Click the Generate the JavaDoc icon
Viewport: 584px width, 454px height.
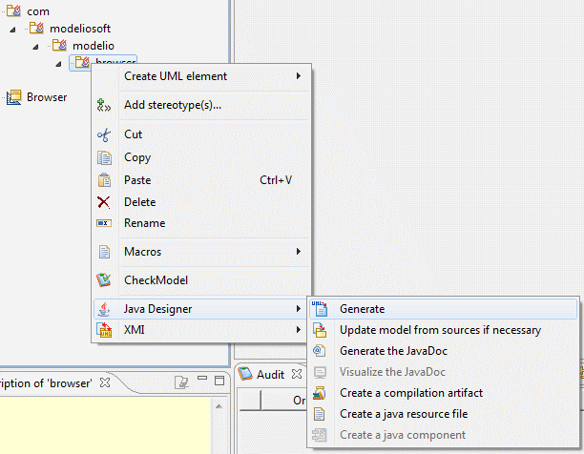point(319,351)
